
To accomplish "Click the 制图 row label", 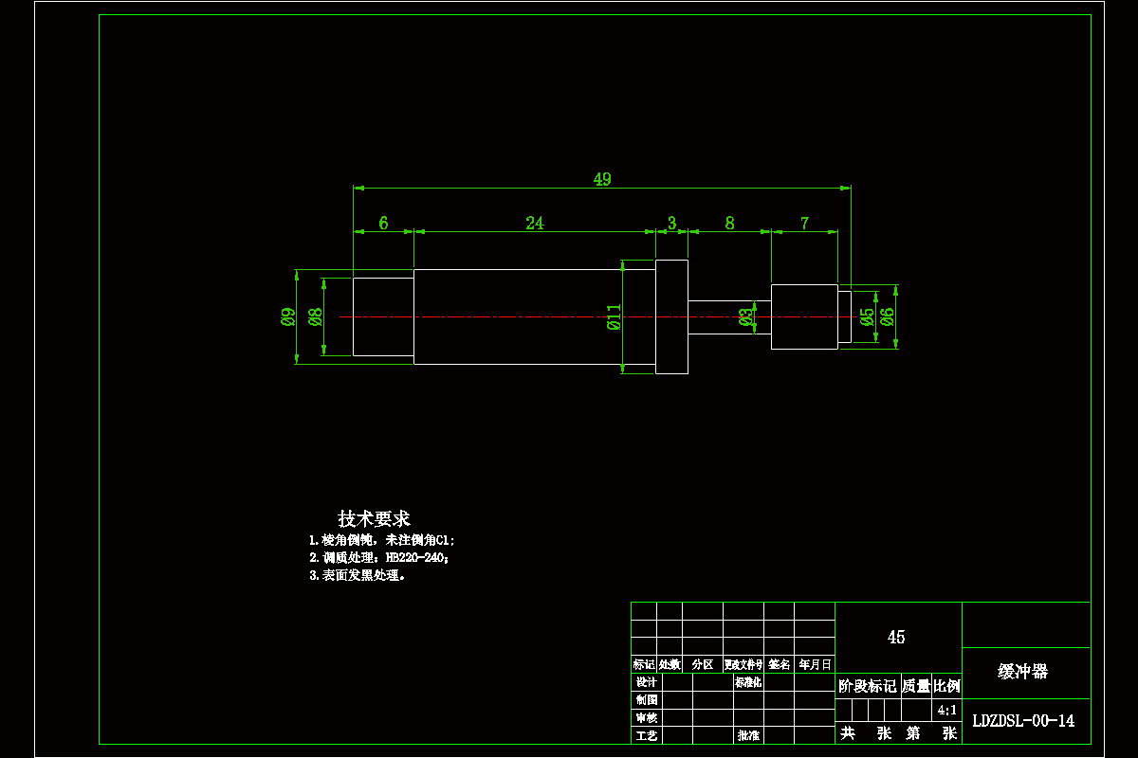I will [646, 699].
